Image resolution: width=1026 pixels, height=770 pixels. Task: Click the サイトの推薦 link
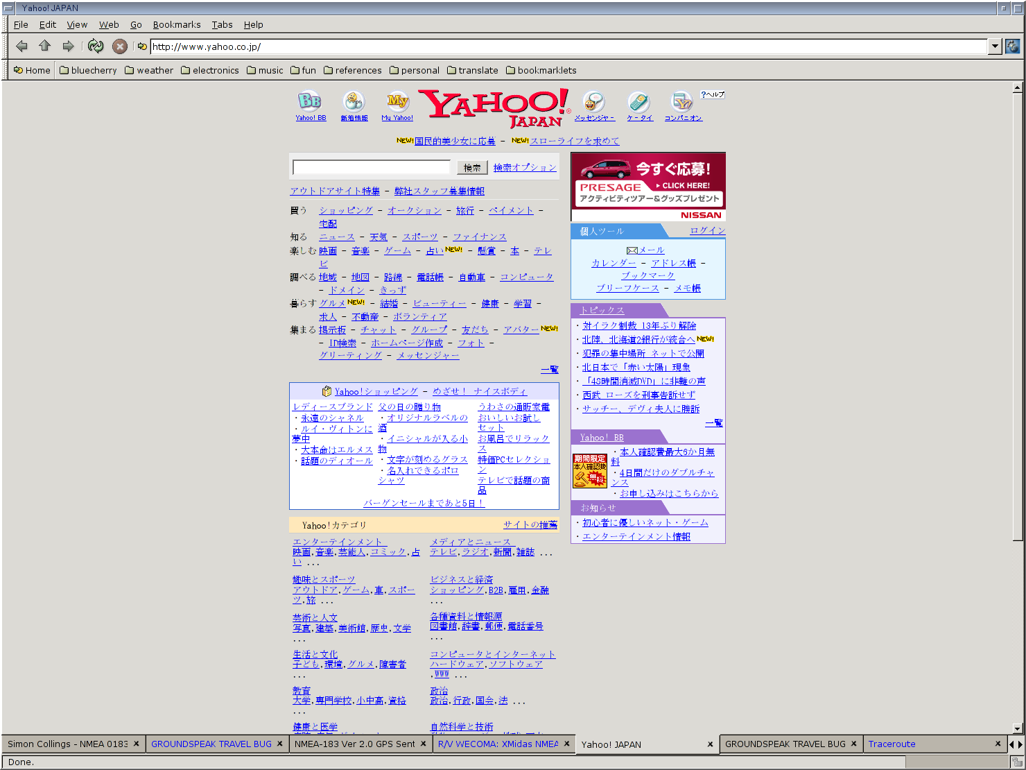point(530,525)
